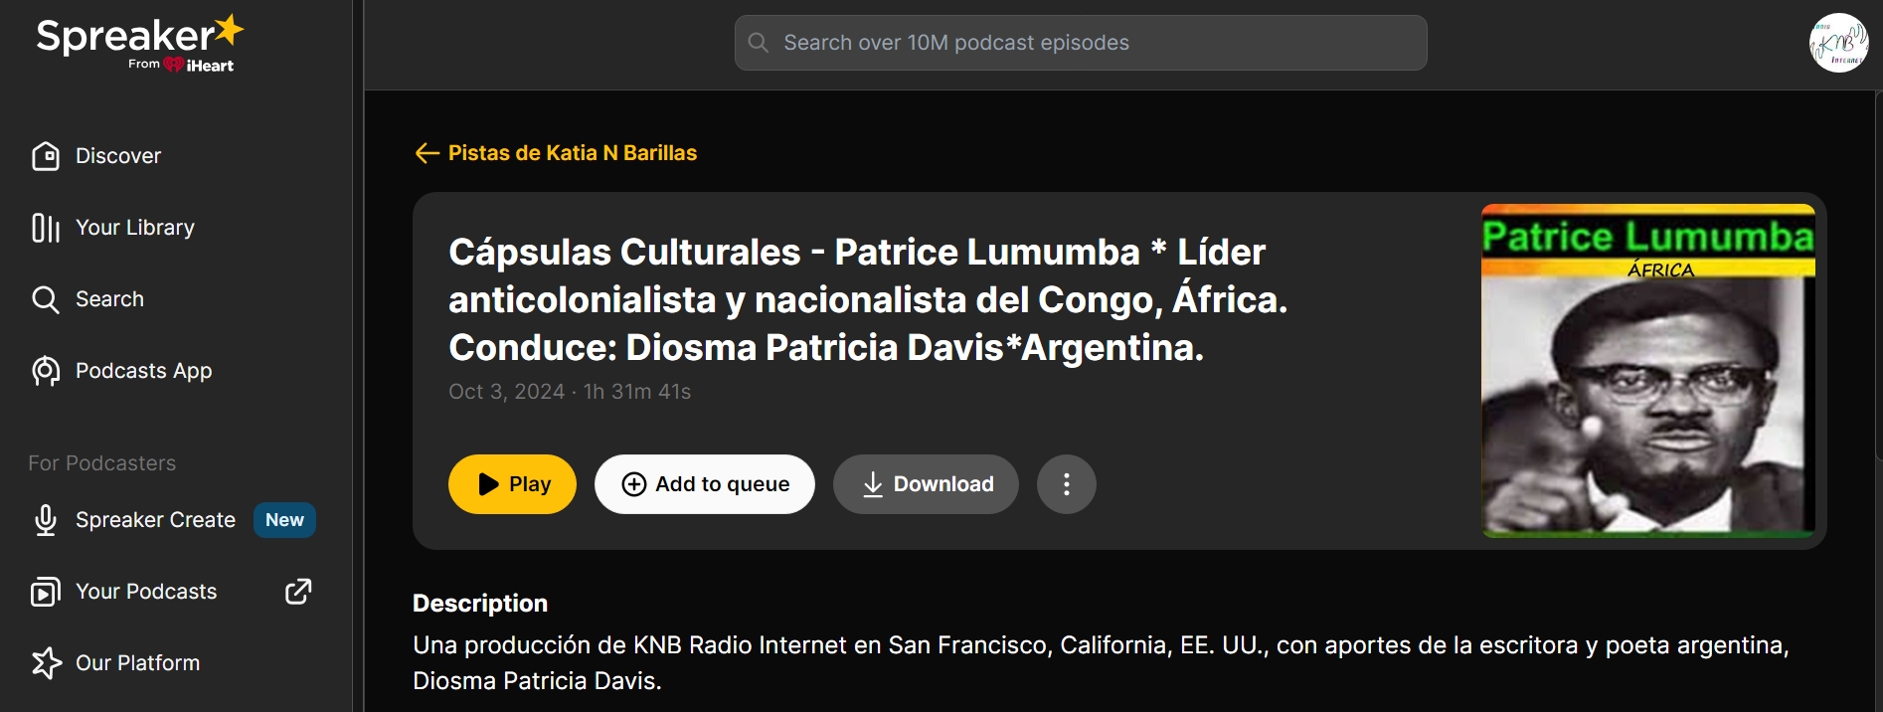The image size is (1883, 712).
Task: Add the episode to queue
Action: pos(705,484)
